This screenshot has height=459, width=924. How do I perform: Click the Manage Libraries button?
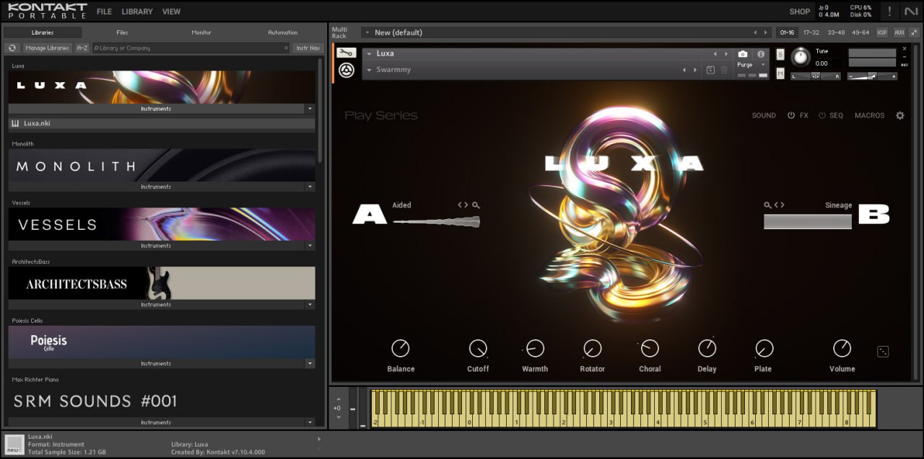tap(47, 48)
